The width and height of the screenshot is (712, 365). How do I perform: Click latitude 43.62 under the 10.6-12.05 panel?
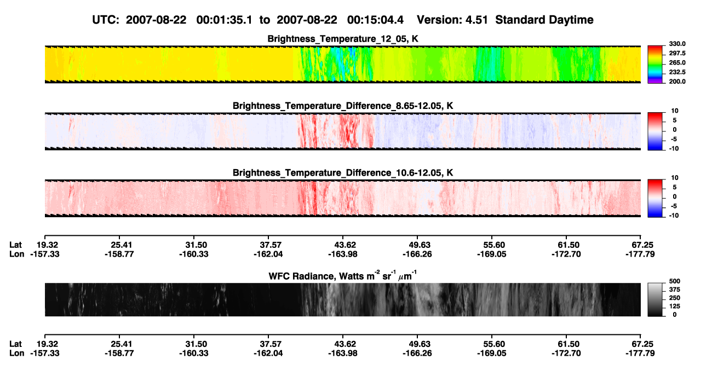pos(343,244)
